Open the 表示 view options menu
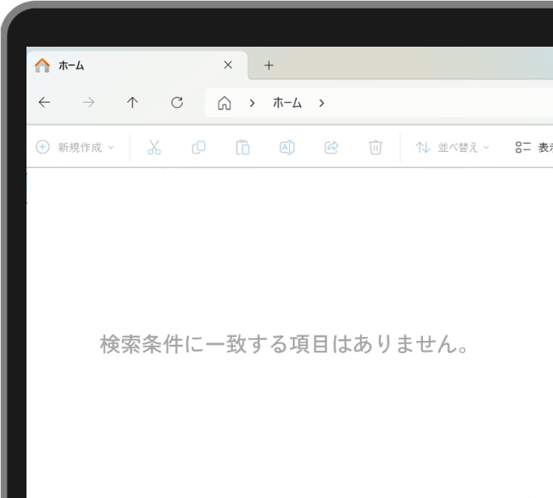Image resolution: width=553 pixels, height=498 pixels. coord(534,147)
